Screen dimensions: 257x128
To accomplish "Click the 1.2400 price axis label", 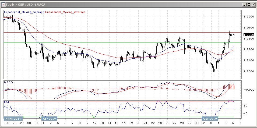I will (x=248, y=27).
